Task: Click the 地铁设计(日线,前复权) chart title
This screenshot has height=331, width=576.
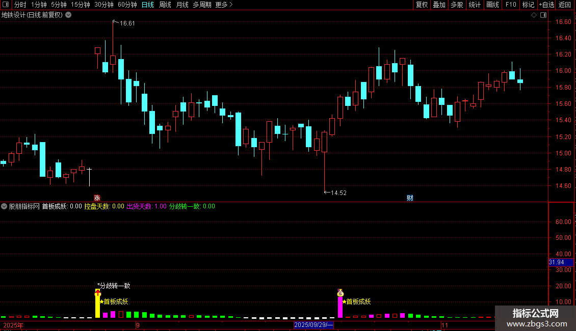Action: coord(32,15)
